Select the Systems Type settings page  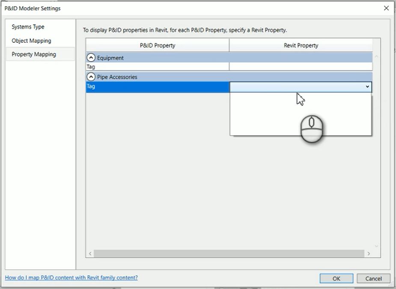[27, 27]
